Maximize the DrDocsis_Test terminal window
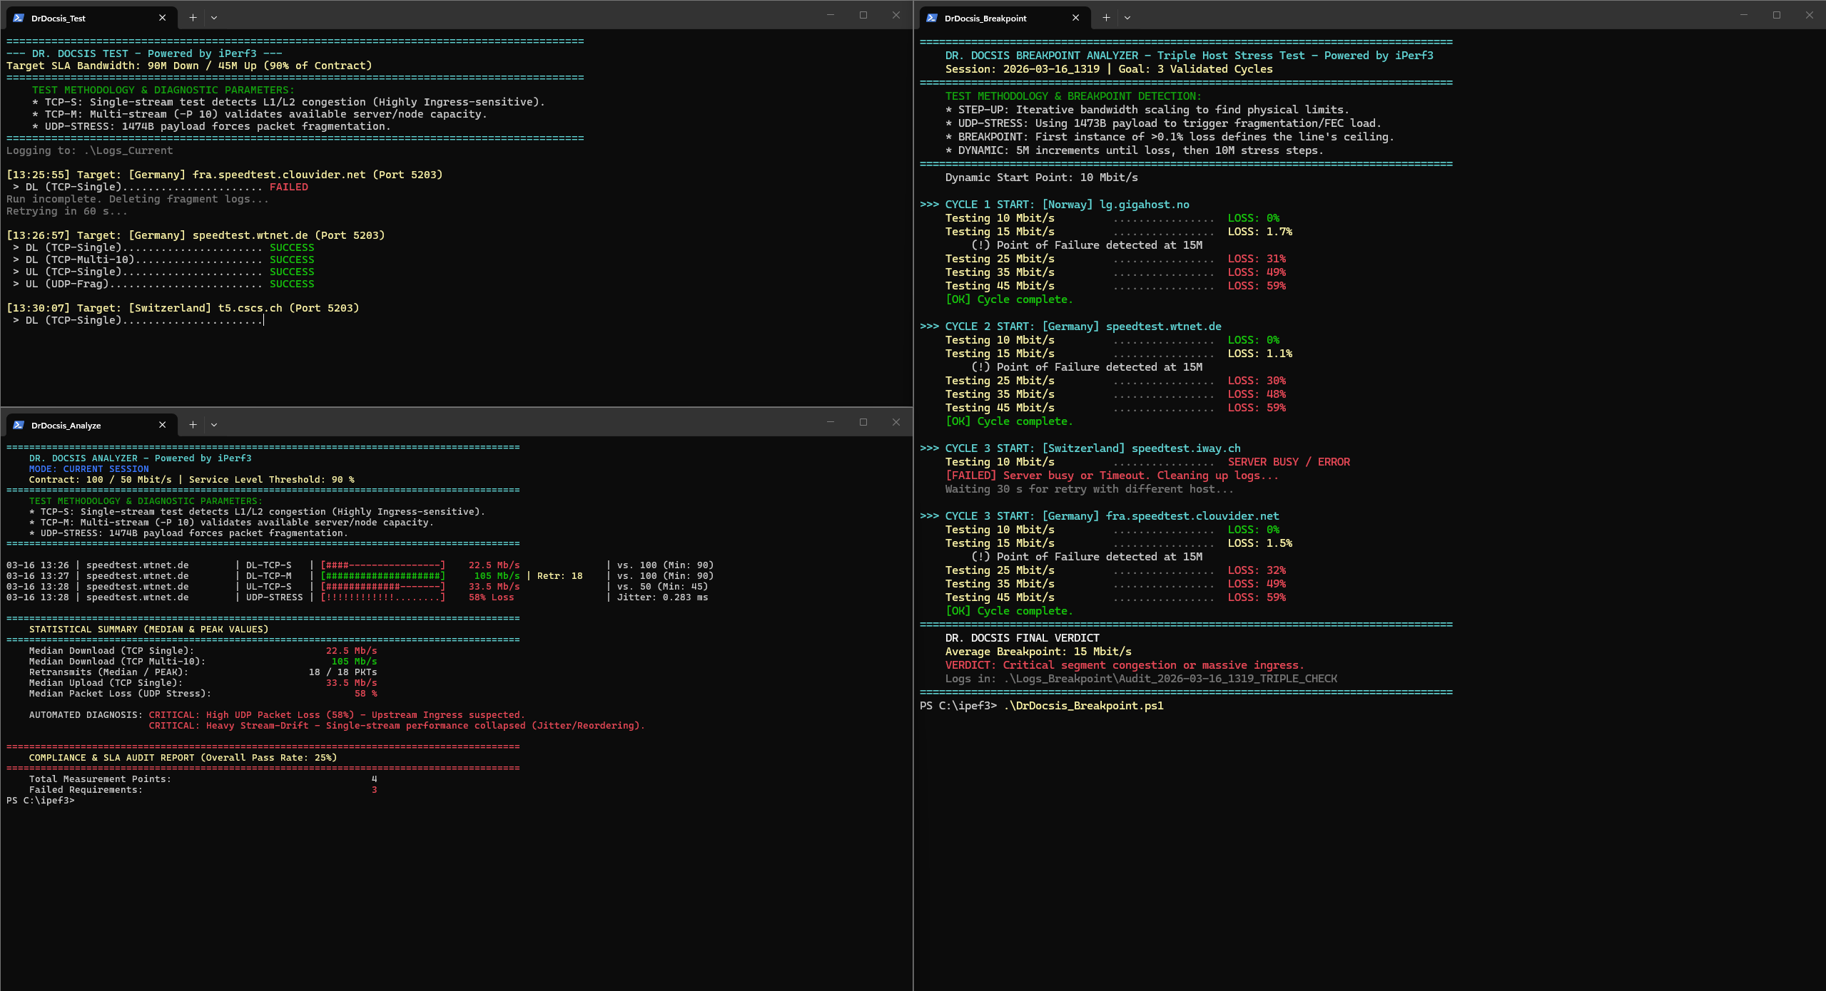The image size is (1826, 991). click(x=863, y=15)
